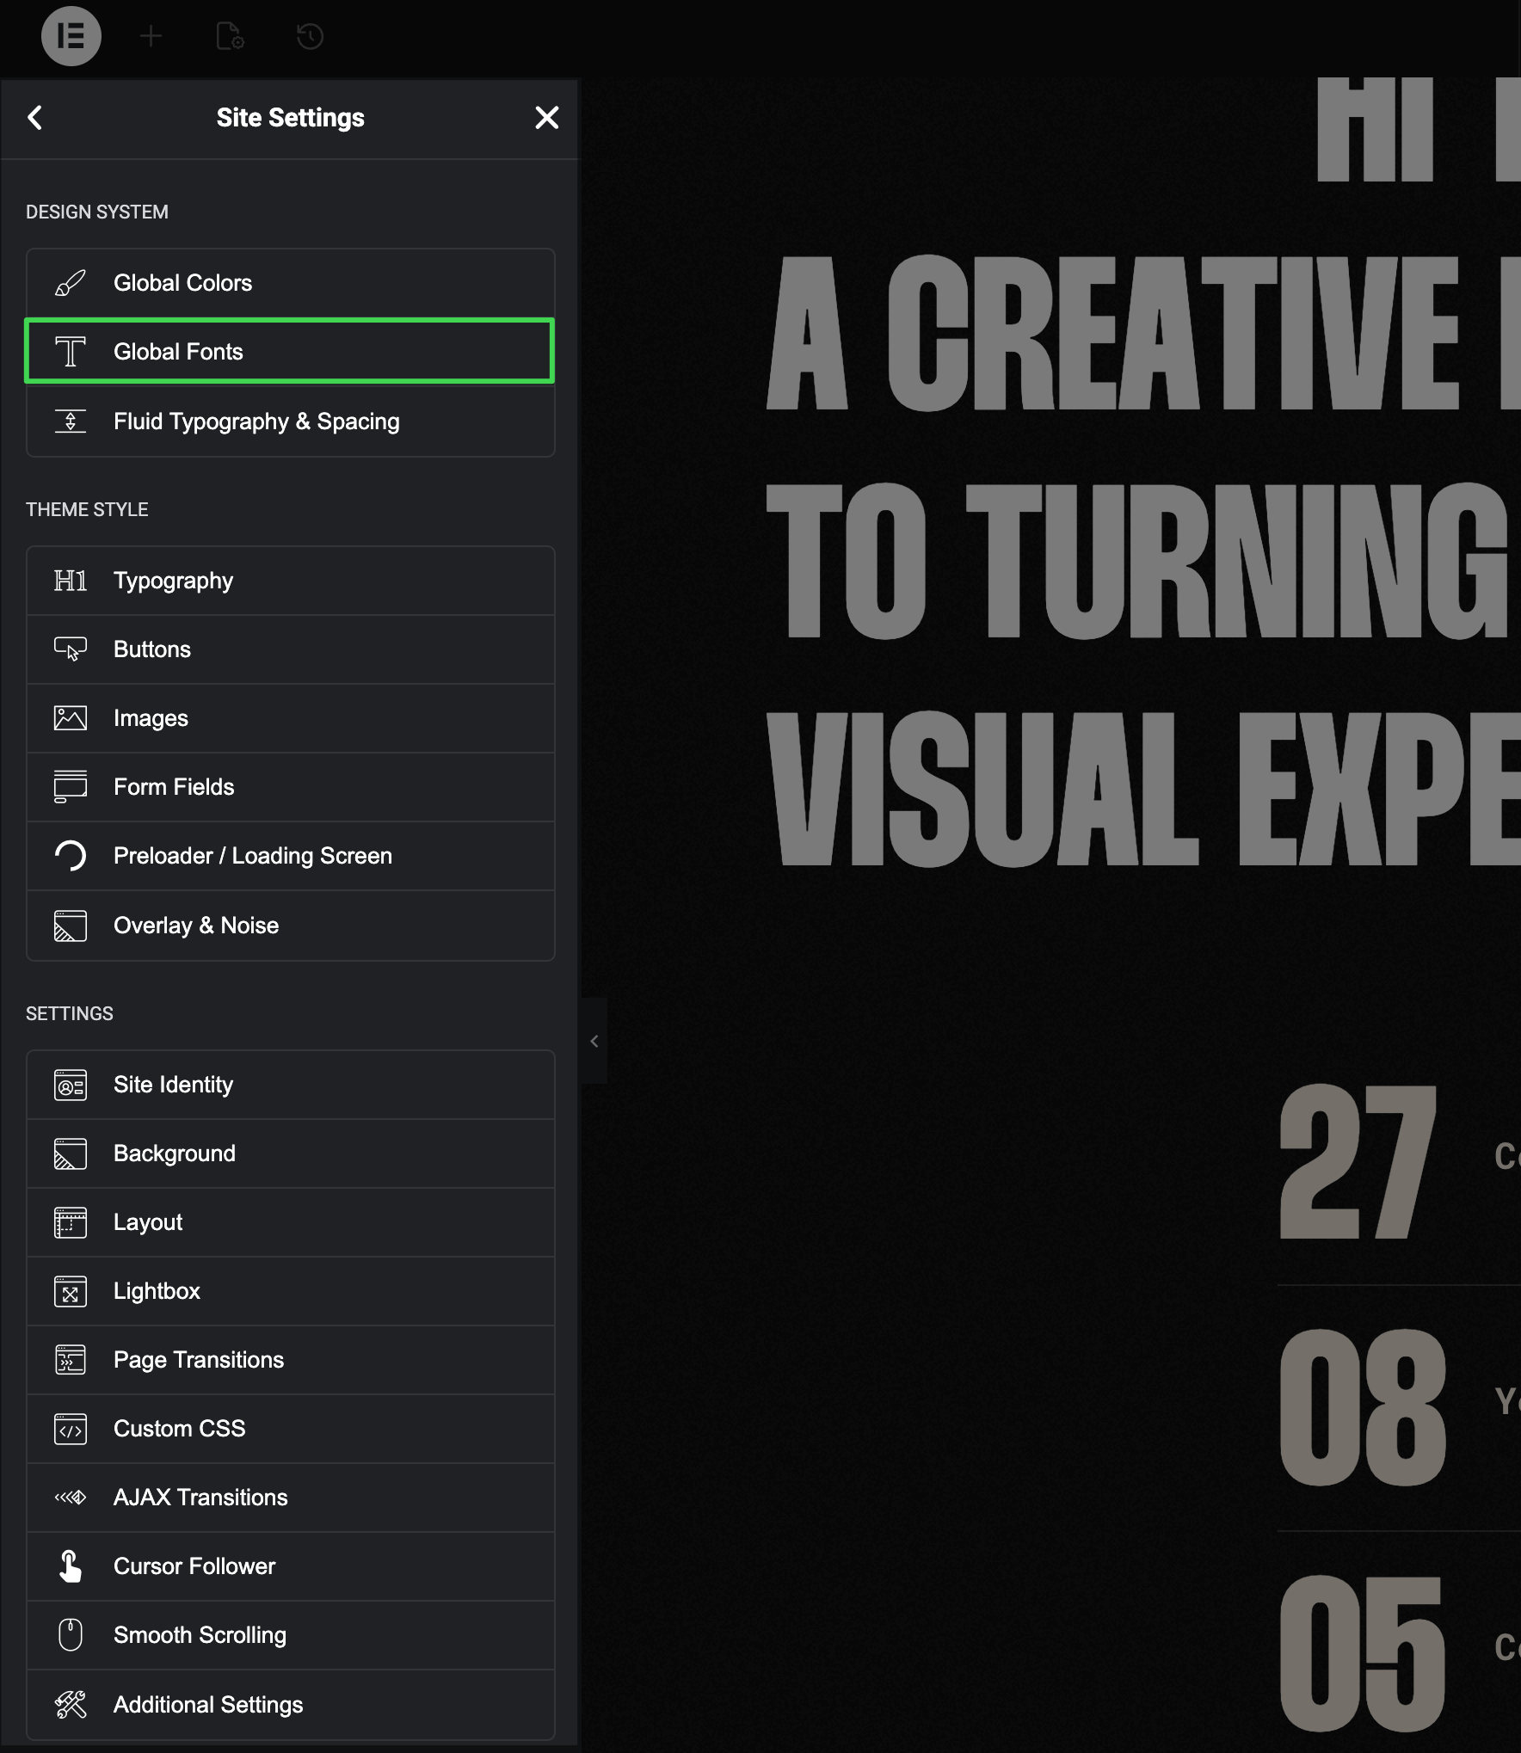1521x1753 pixels.
Task: Click the Images picture icon
Action: coord(71,718)
